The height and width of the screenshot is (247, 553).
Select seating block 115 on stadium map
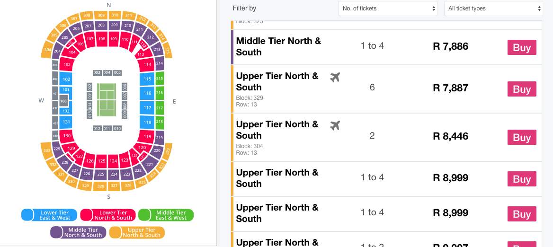(x=147, y=79)
